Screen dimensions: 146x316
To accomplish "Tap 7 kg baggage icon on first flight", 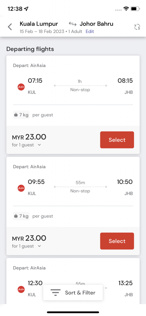I will coord(16,115).
